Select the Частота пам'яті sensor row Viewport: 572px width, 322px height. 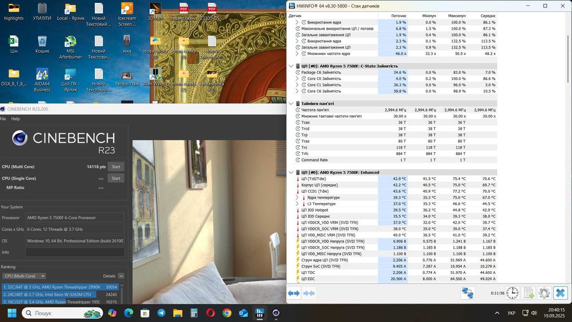pos(396,110)
